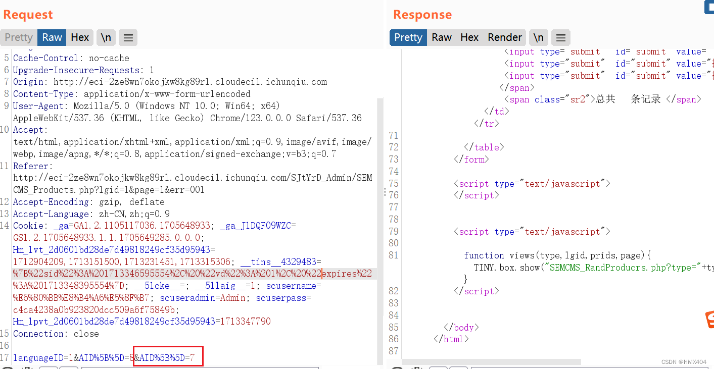
Task: Click the AppleWebKit/537.36 user-agent continuation line
Action: click(x=187, y=118)
